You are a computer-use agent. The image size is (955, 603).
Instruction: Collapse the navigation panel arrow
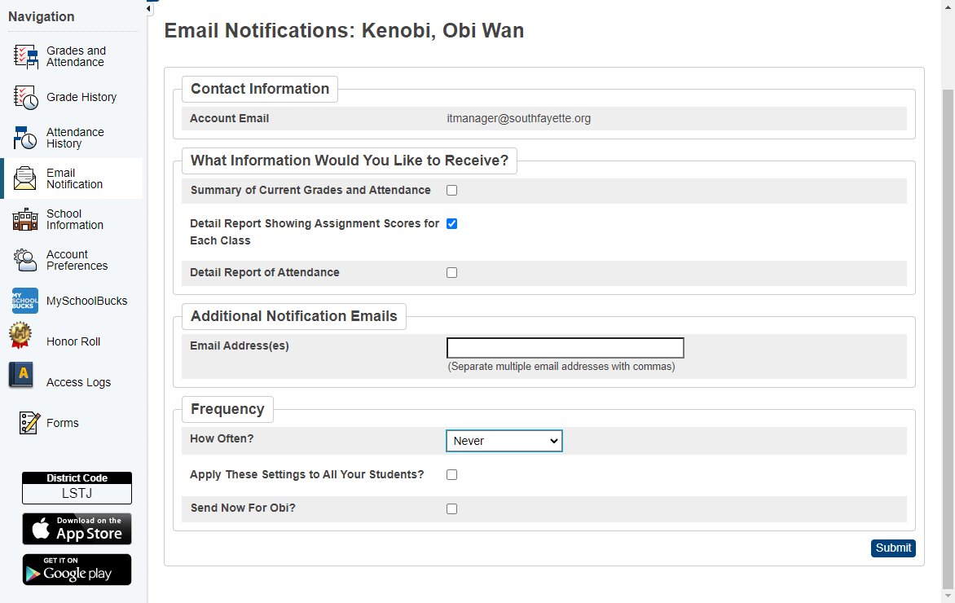[x=148, y=8]
